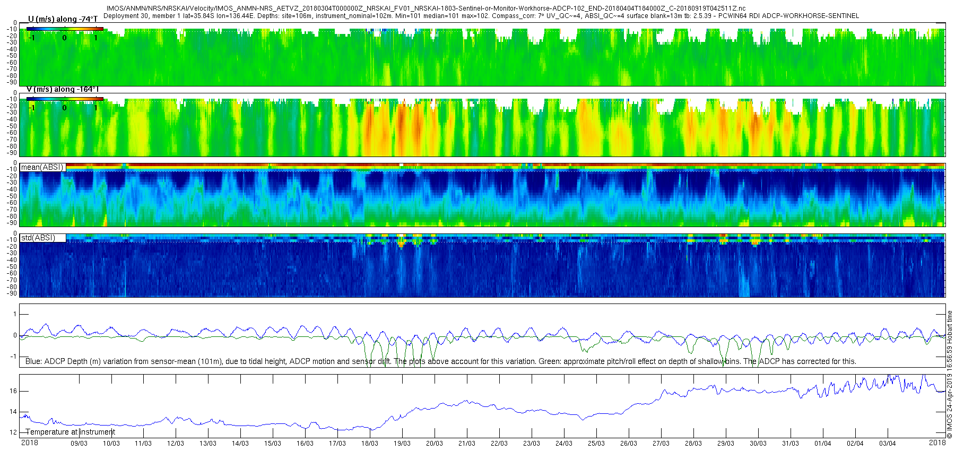This screenshot has width=955, height=451.
Task: Pick the 21/03 date on time axis
Action: point(467,444)
